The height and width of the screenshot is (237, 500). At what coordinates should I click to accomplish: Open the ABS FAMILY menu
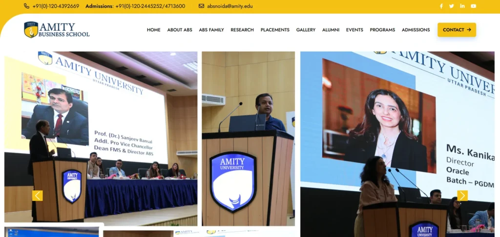click(x=211, y=30)
